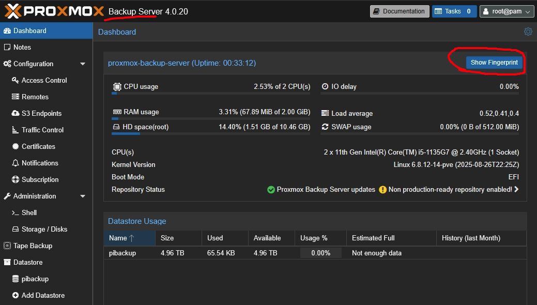Image resolution: width=537 pixels, height=305 pixels.
Task: Click the Notifications bell icon
Action: [16, 163]
